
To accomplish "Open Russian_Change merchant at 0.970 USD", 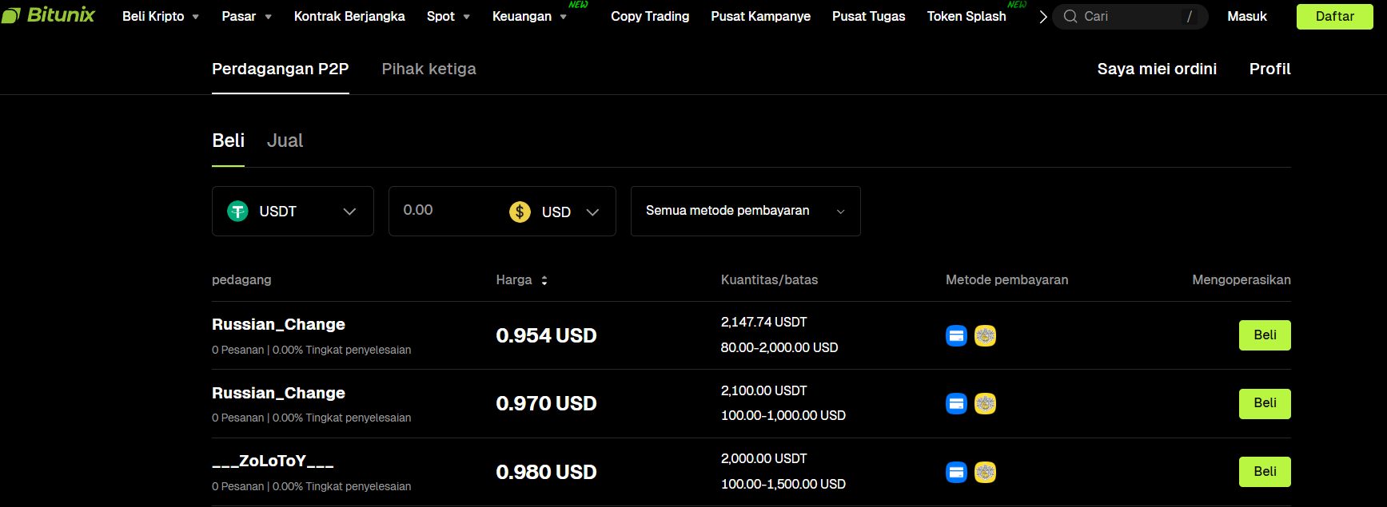I will [278, 393].
